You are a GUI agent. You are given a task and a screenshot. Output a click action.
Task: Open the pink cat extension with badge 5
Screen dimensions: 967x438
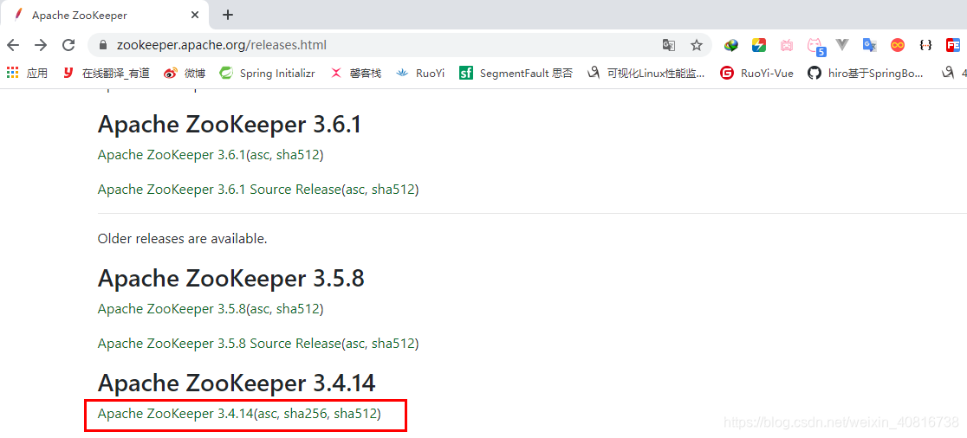coord(816,46)
